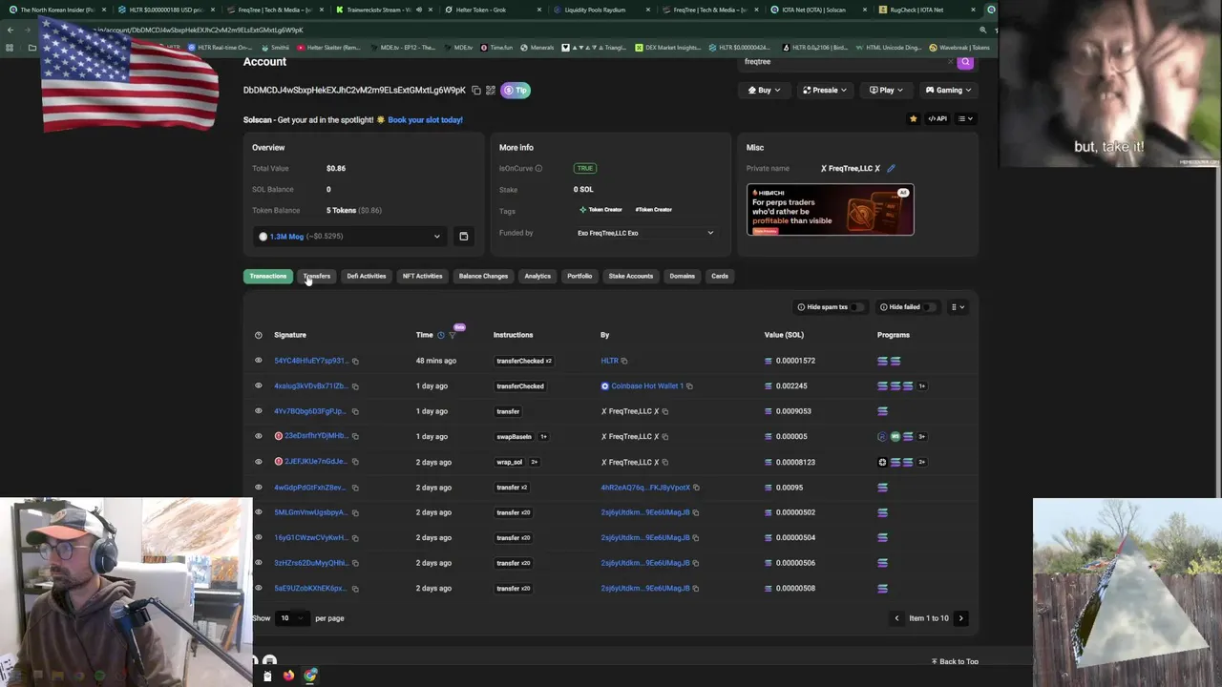Screen dimensions: 1222x687
Task: Add this account to favorites via the star
Action: click(x=913, y=118)
